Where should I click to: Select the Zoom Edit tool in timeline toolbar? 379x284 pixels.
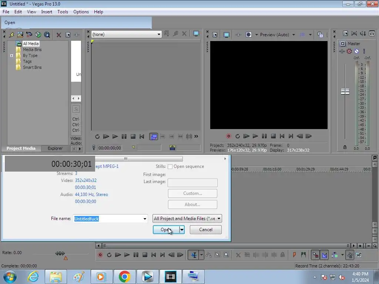226,255
